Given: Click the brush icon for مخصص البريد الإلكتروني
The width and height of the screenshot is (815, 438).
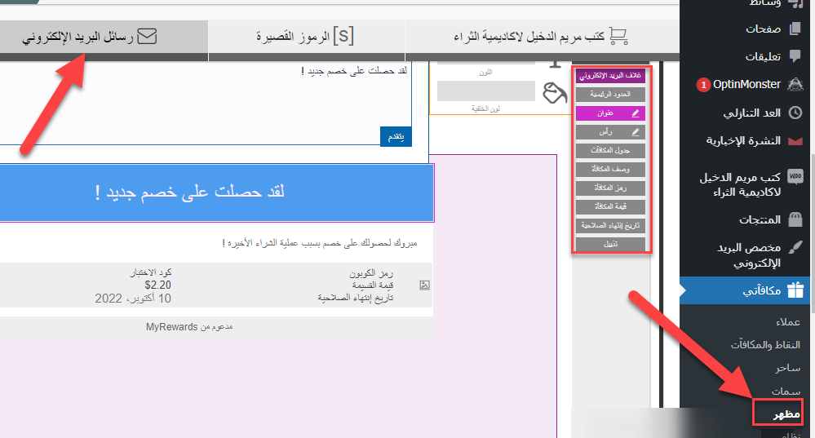Looking at the screenshot, I should click(x=795, y=247).
